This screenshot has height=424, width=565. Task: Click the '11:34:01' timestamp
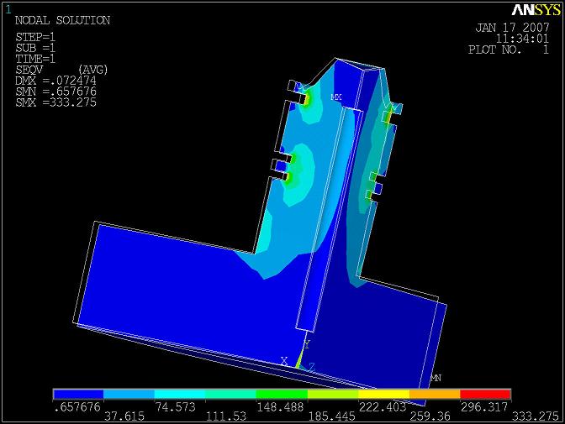(x=522, y=39)
